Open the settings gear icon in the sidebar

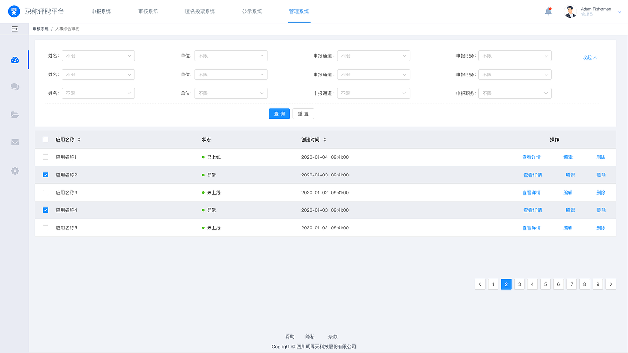point(15,170)
